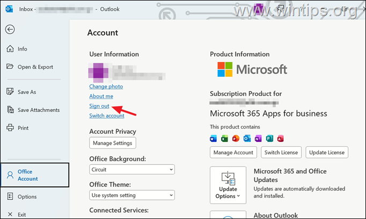Viewport: 366px width, 219px height.
Task: Click the Manage Account button
Action: (x=233, y=153)
